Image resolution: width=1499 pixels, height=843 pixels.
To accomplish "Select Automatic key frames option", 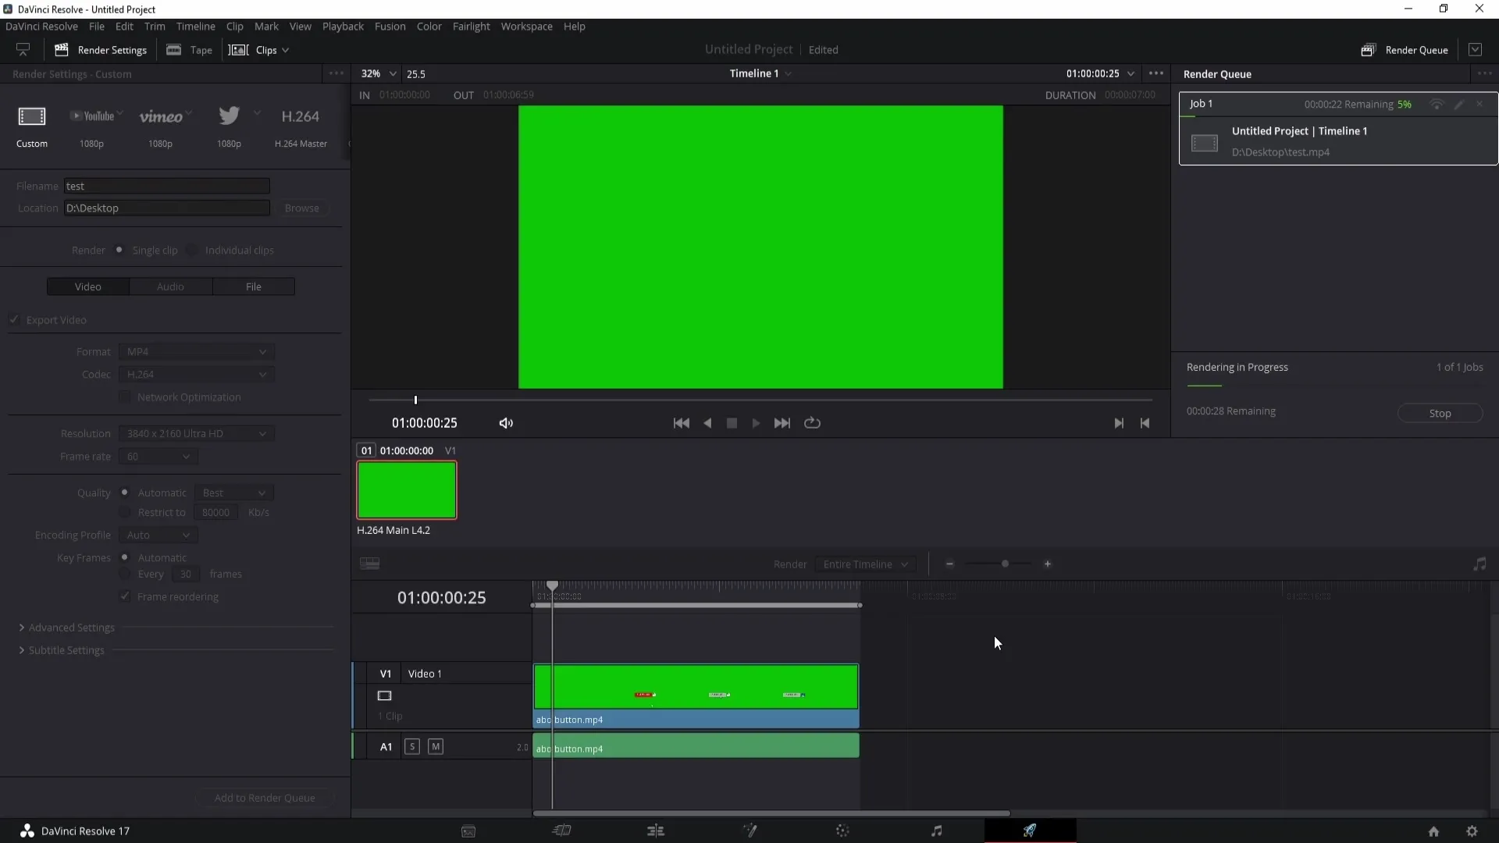I will click(124, 557).
